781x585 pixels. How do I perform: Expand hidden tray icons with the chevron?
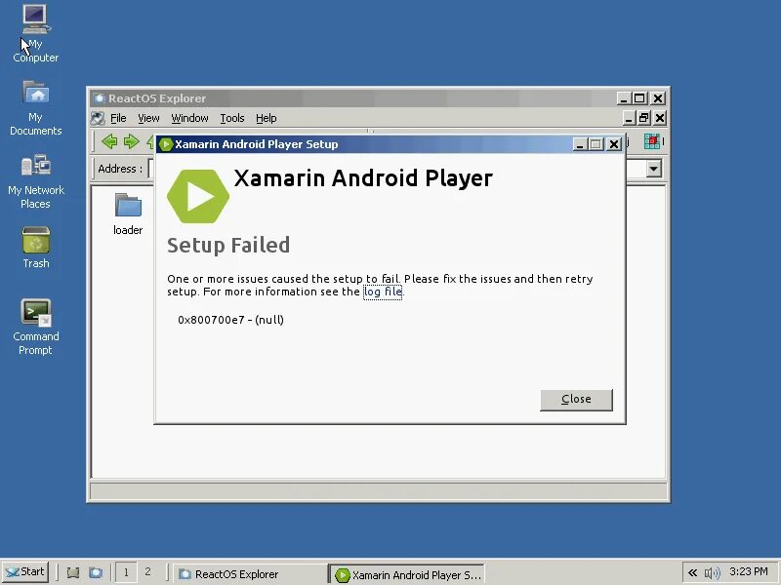[692, 573]
